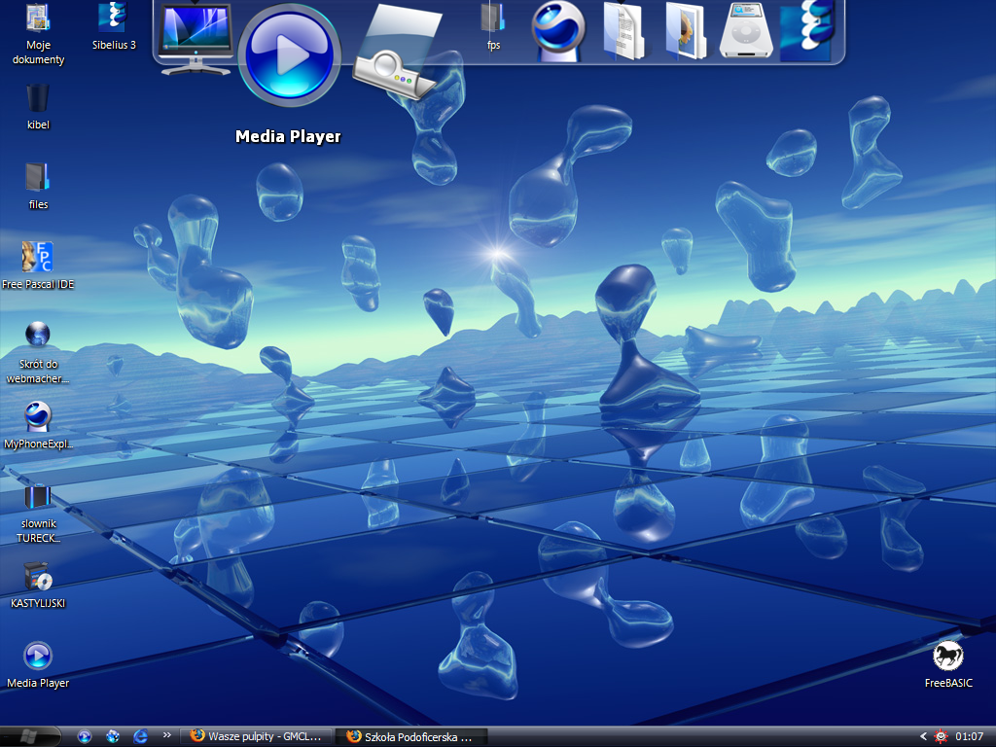
Task: Select the FreeBASIC horse icon
Action: [947, 663]
